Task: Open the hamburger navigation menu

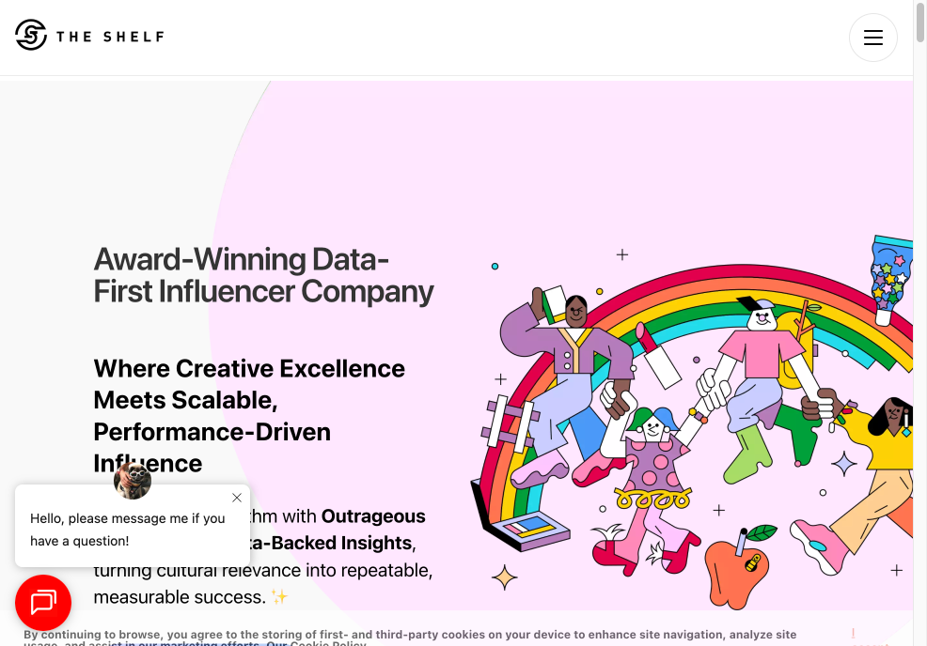Action: click(872, 38)
